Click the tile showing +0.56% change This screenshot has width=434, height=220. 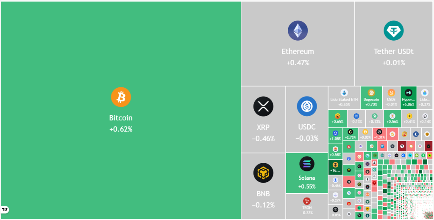[x=392, y=118]
